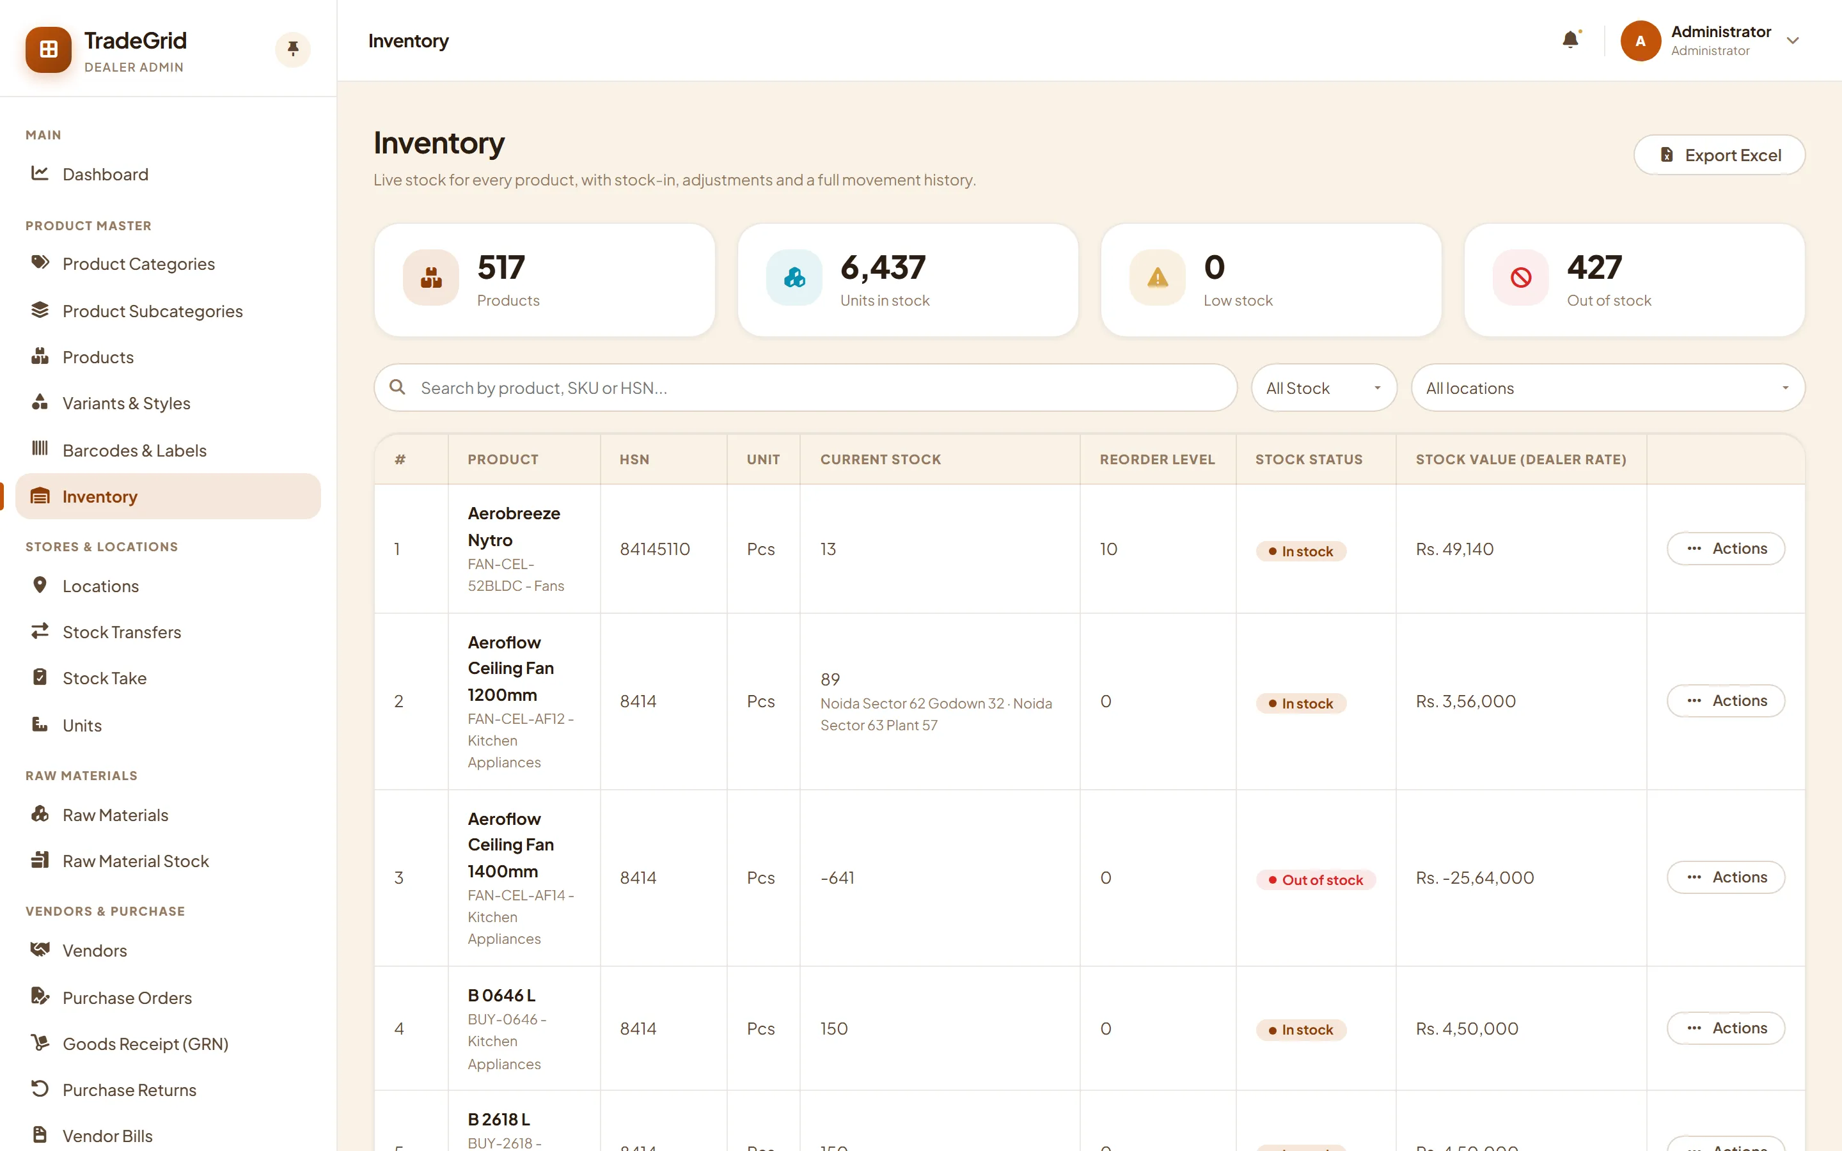This screenshot has height=1151, width=1842.
Task: Click the Goods Receipt trolley icon
Action: (x=40, y=1042)
